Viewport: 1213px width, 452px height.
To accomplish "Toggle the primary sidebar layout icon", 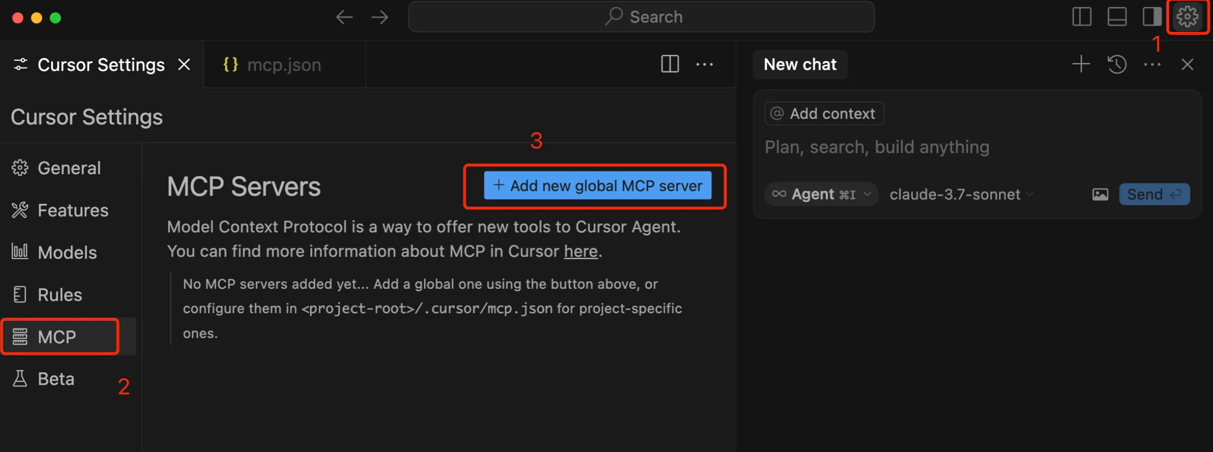I will point(1082,17).
